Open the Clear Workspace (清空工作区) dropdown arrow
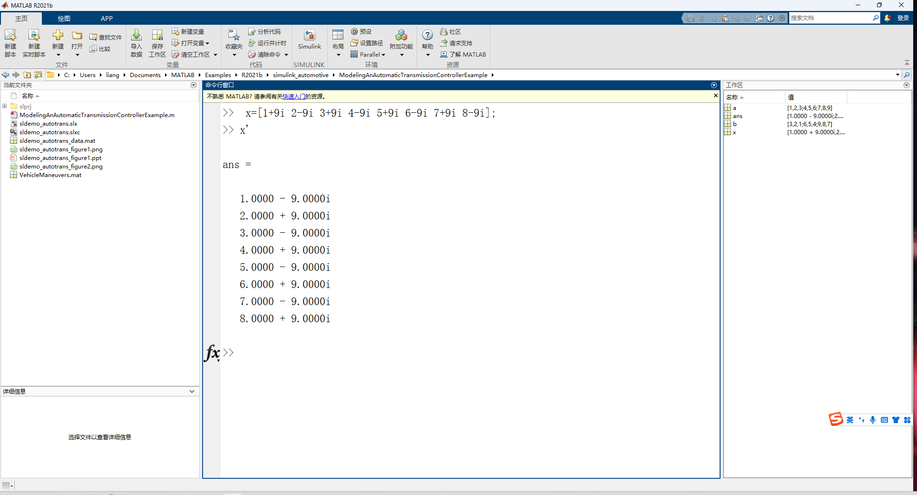917x495 pixels. tap(215, 55)
